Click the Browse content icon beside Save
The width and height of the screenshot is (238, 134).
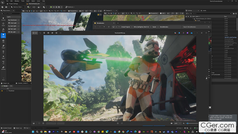point(6,7)
